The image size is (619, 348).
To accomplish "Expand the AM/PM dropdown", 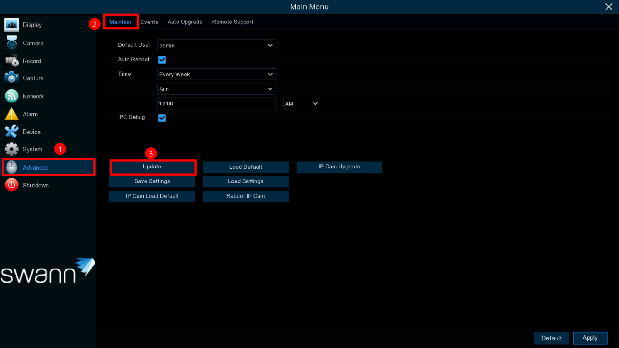I will (x=302, y=103).
